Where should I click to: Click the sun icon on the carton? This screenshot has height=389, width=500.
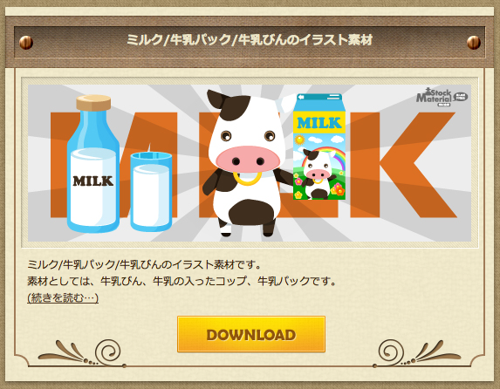(300, 140)
